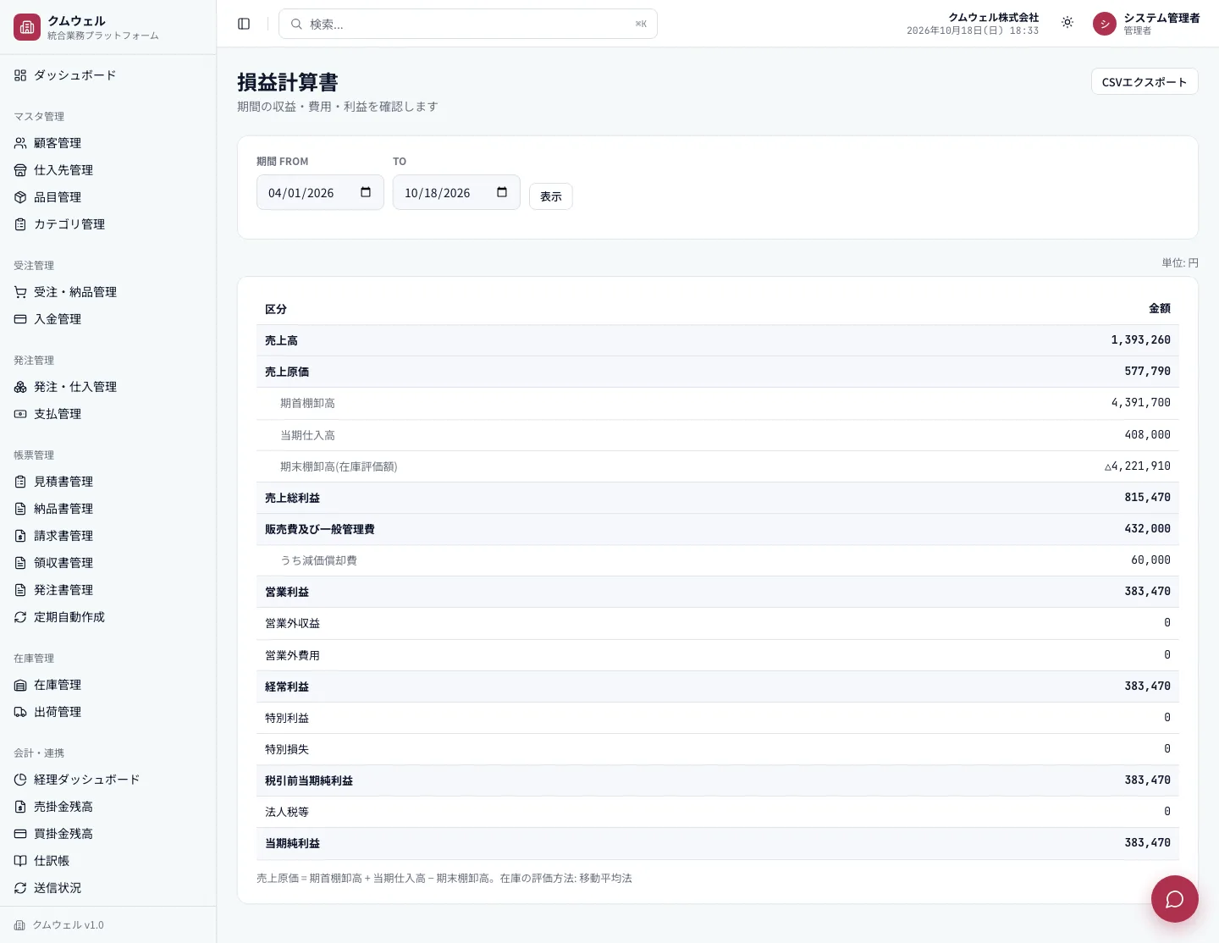Viewport: 1219px width, 943px height.
Task: Select the 期首棚卸高 value 4,391,700
Action: click(1140, 403)
